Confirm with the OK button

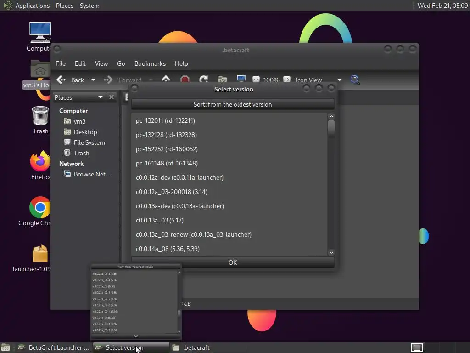[x=233, y=262]
